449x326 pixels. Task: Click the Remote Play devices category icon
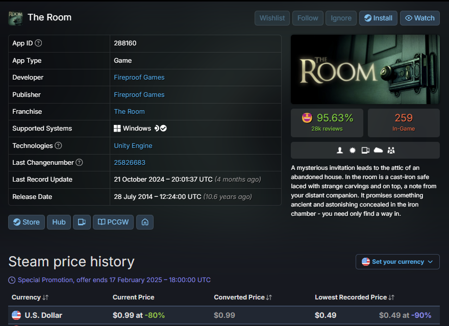365,151
